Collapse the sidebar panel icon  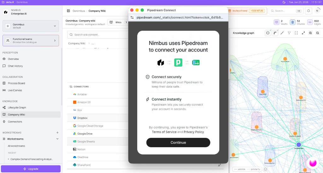coord(68,11)
